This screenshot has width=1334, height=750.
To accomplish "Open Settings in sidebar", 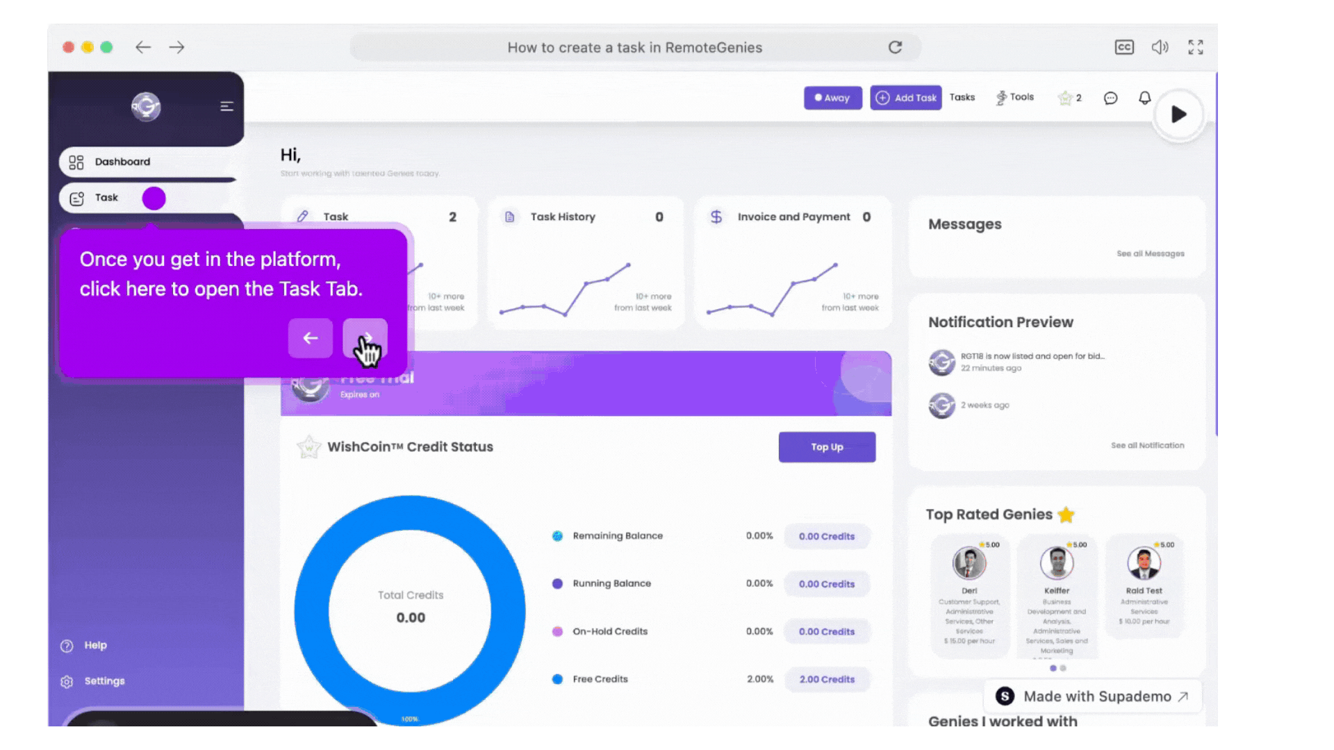I will [93, 681].
